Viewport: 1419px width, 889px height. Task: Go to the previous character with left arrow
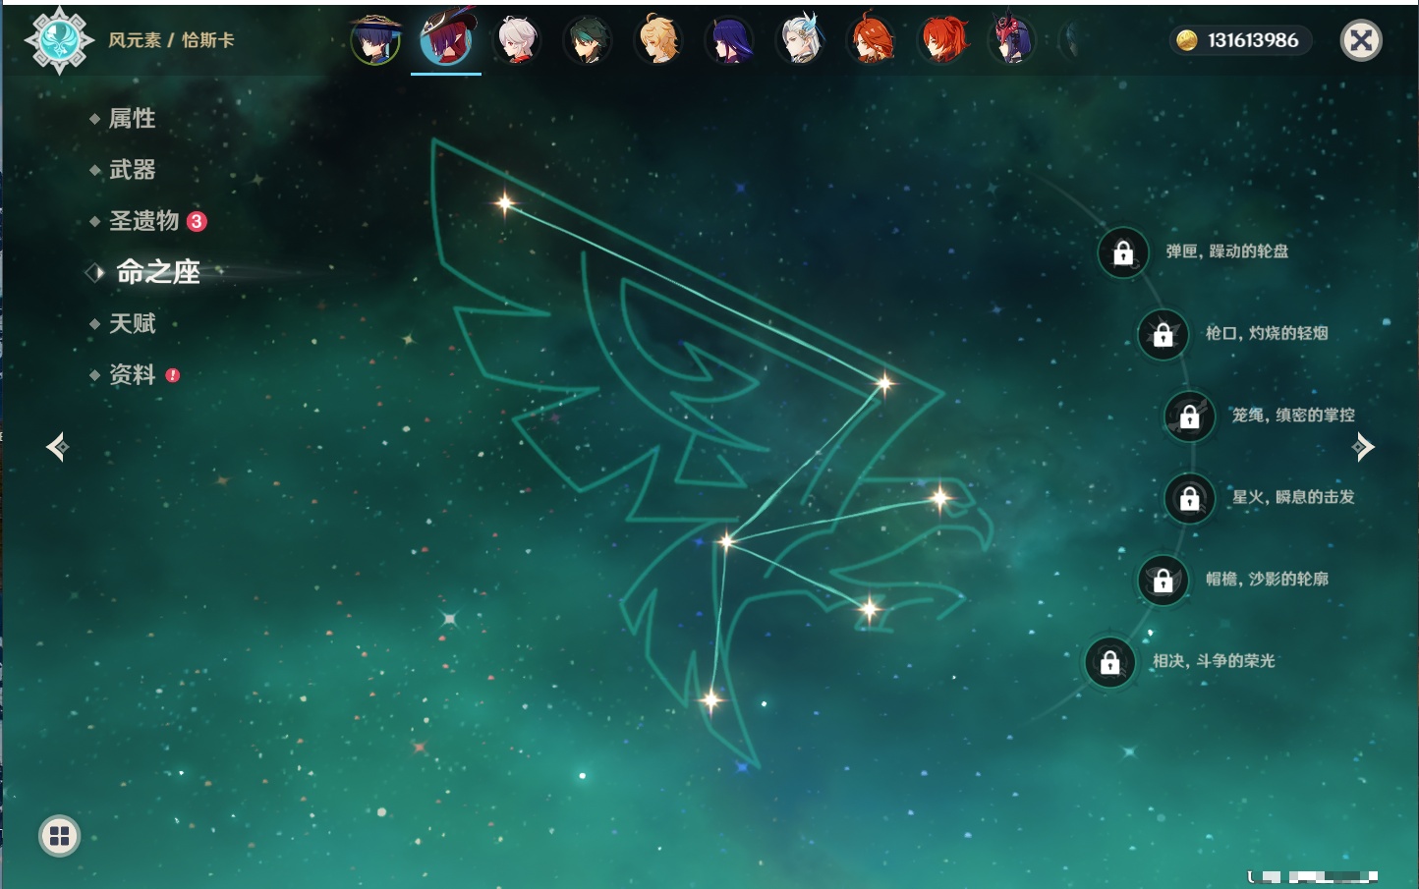tap(58, 447)
